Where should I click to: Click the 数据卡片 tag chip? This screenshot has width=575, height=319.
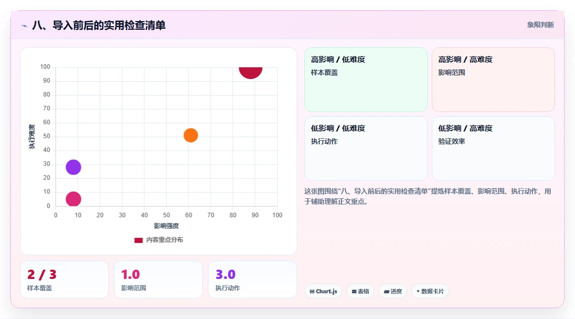point(430,291)
